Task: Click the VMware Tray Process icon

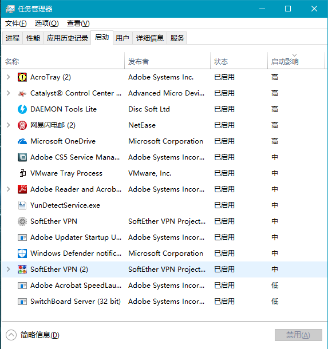Action: (x=22, y=173)
